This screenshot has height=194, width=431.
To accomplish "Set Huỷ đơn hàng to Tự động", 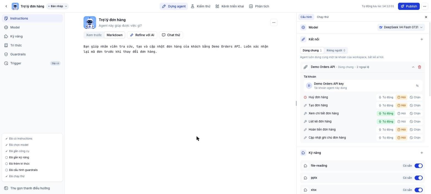I will coord(386,97).
